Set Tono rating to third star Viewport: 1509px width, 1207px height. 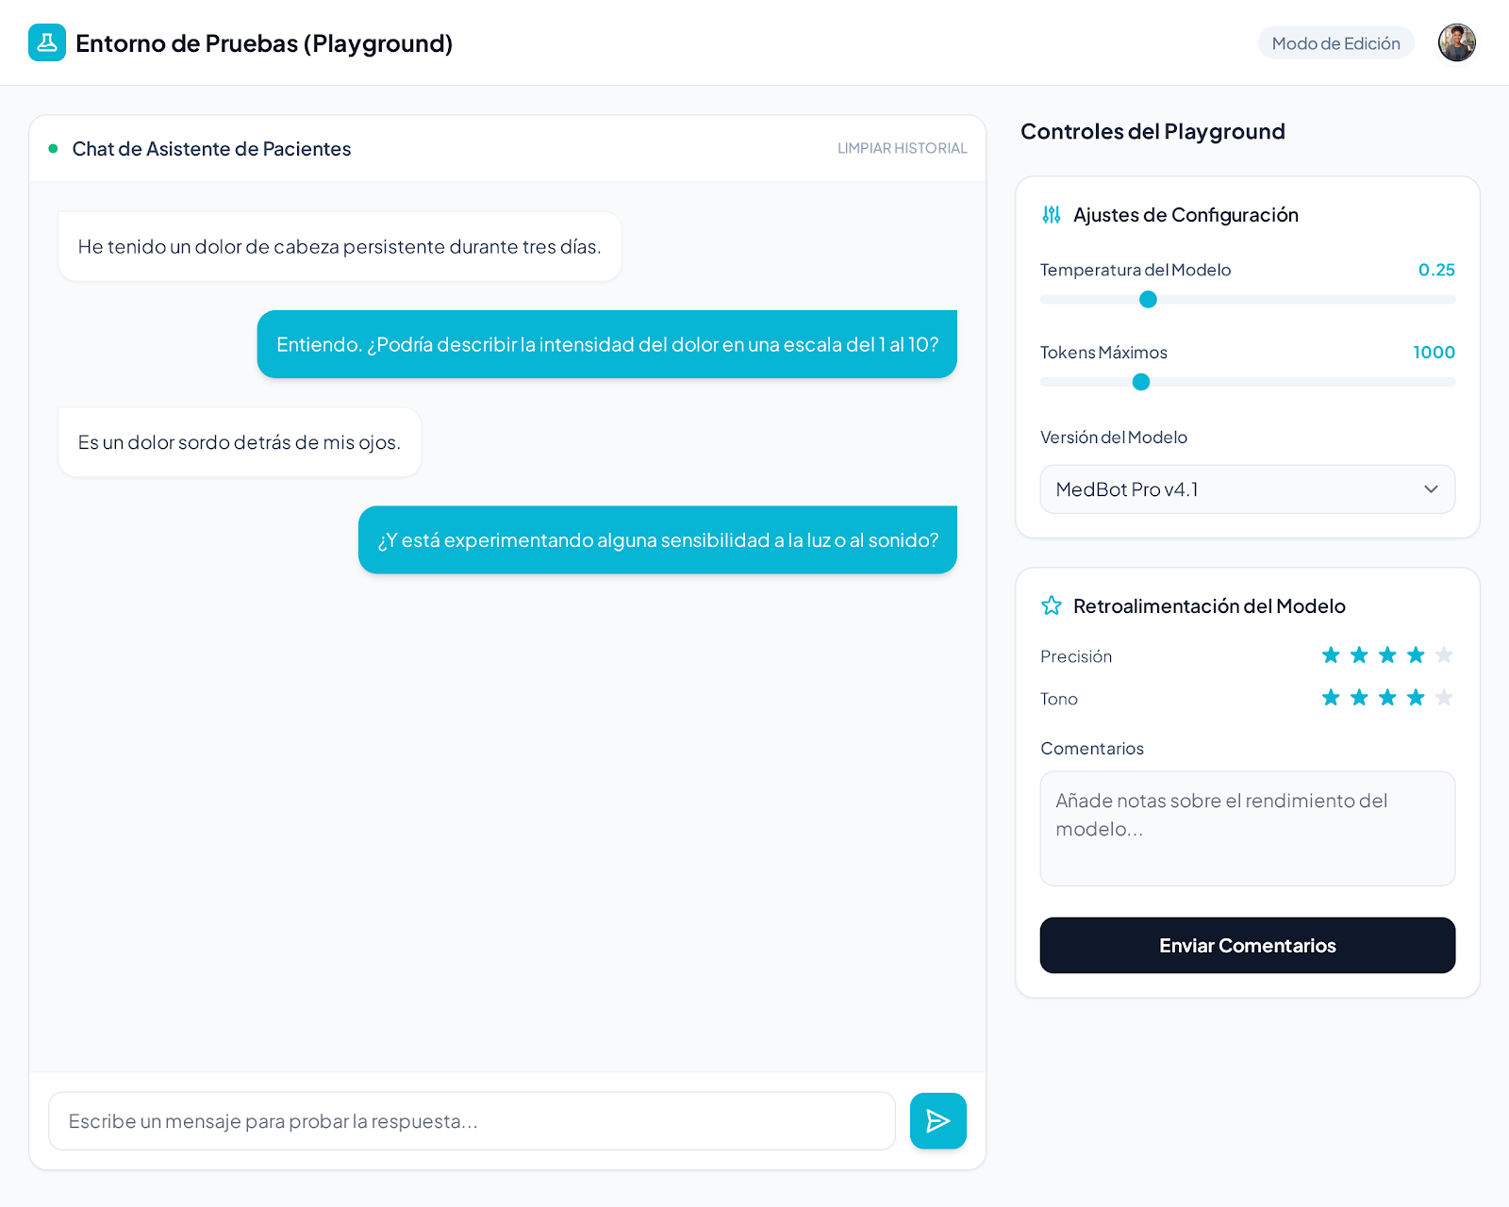(x=1387, y=698)
